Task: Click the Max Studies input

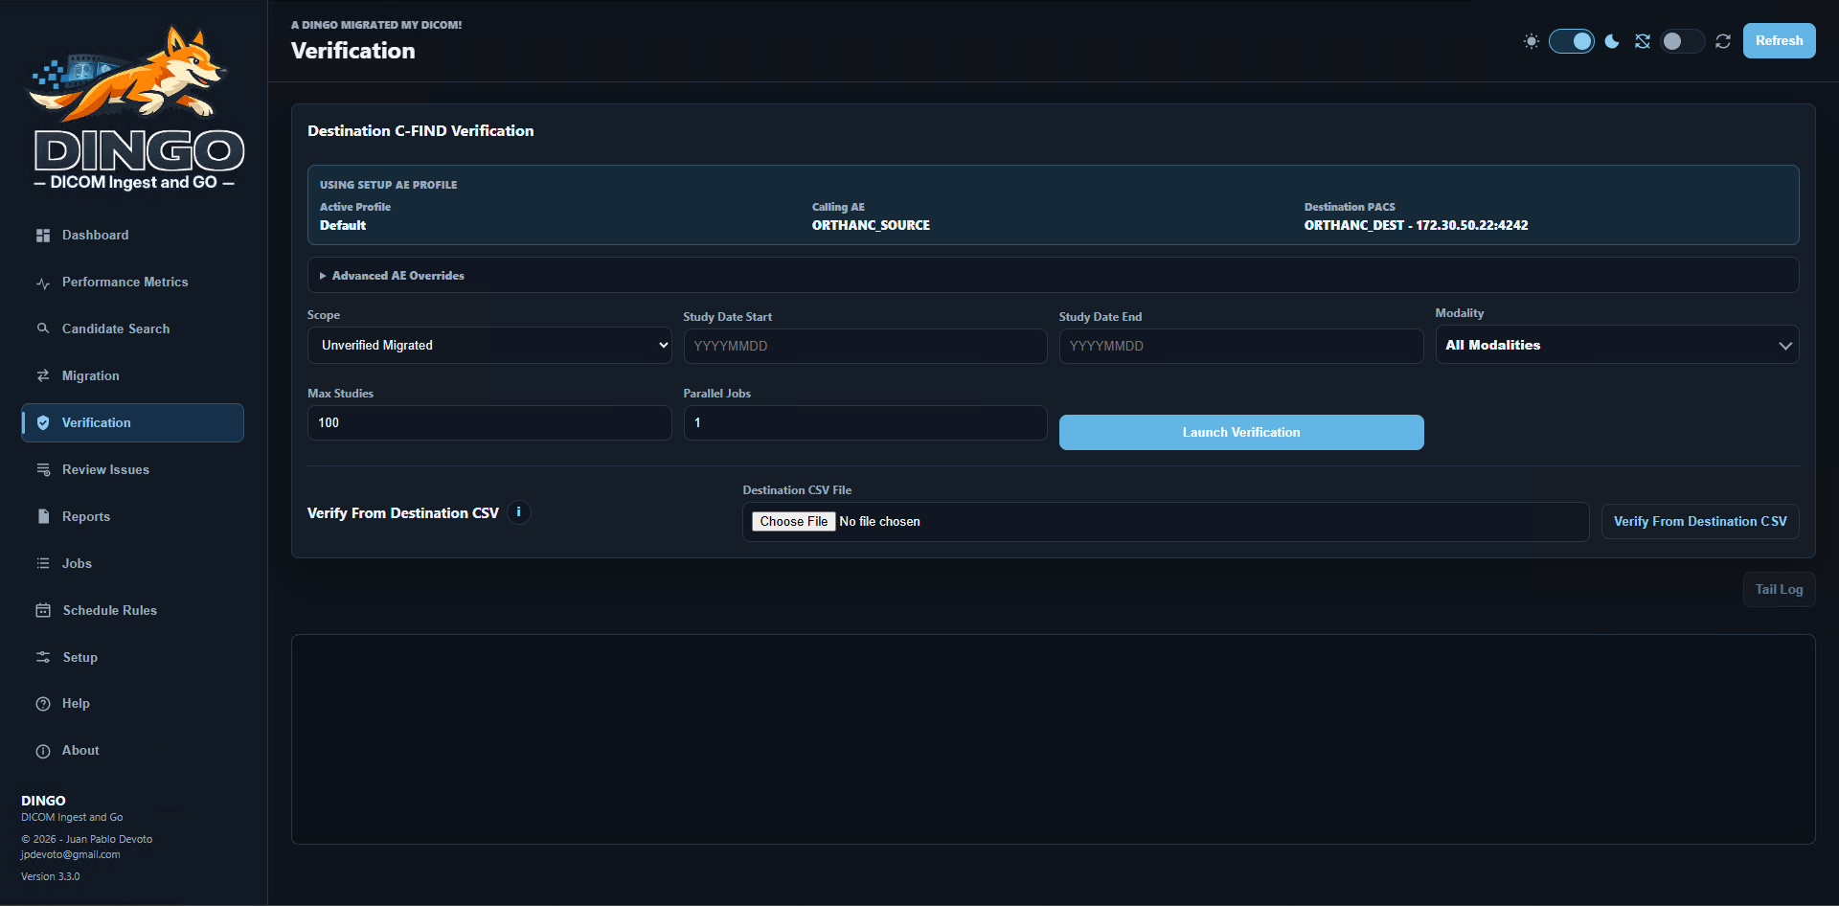Action: coord(489,422)
